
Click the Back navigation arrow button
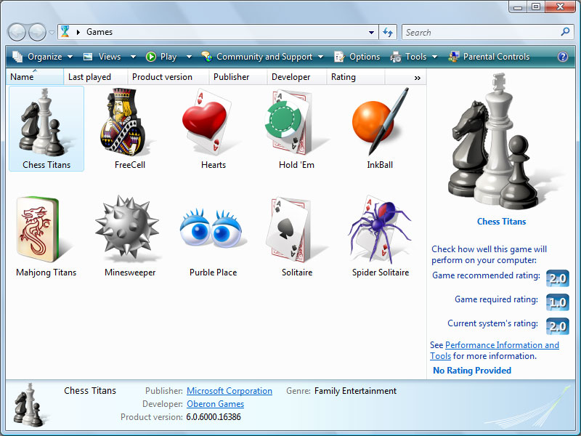click(17, 32)
